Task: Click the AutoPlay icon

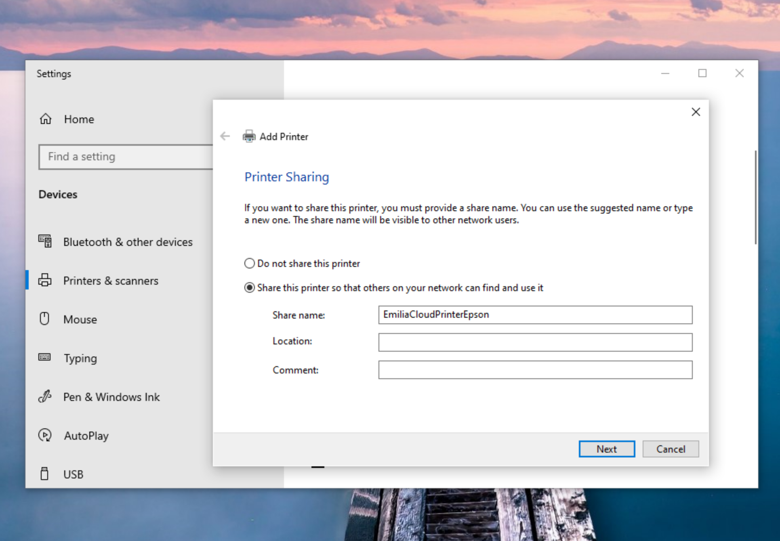Action: pos(45,435)
